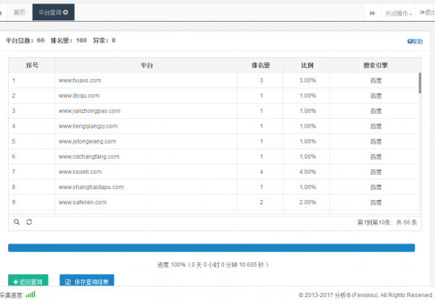The height and width of the screenshot is (300, 435).
Task: Click the 比例 column header
Action: 307,65
